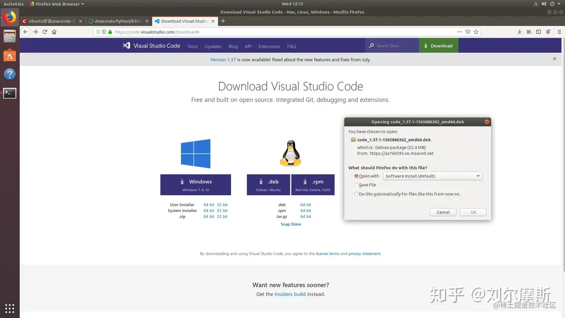Open the Version 1.37 link
Image resolution: width=565 pixels, height=318 pixels.
coord(223,60)
